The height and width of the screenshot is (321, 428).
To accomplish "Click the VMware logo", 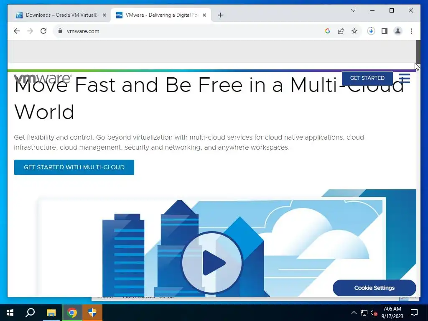I will (x=43, y=79).
